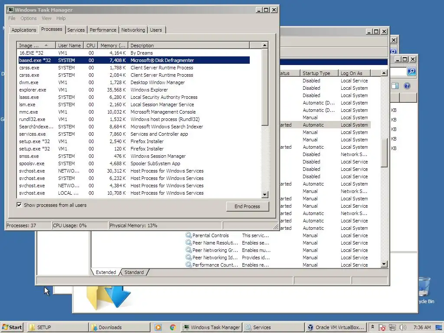444x333 pixels.
Task: Click the Windows Task Manager title icon
Action: pyautogui.click(x=10, y=10)
